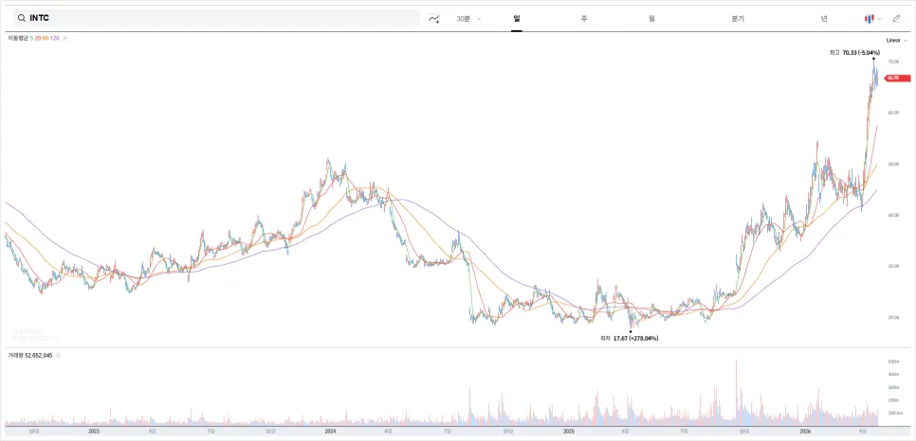Expand the 30분 minute interval dropdown
Screen dimensions: 916x441
[x=468, y=19]
